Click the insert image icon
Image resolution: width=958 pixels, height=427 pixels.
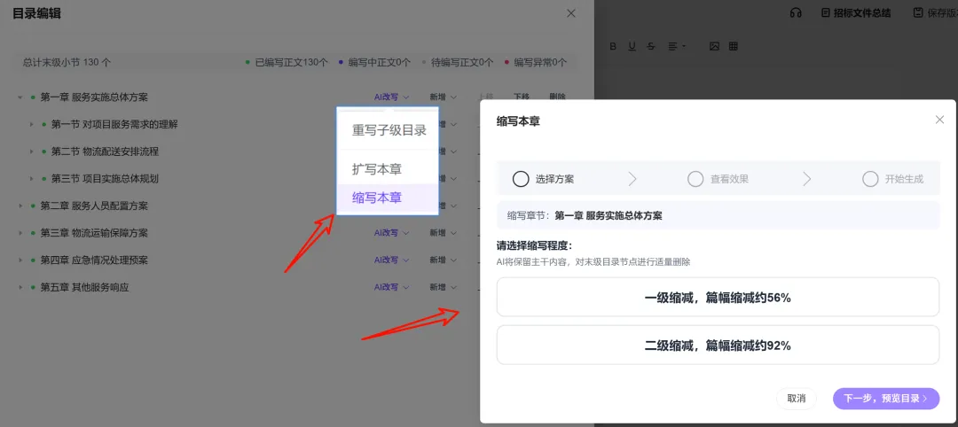(714, 46)
